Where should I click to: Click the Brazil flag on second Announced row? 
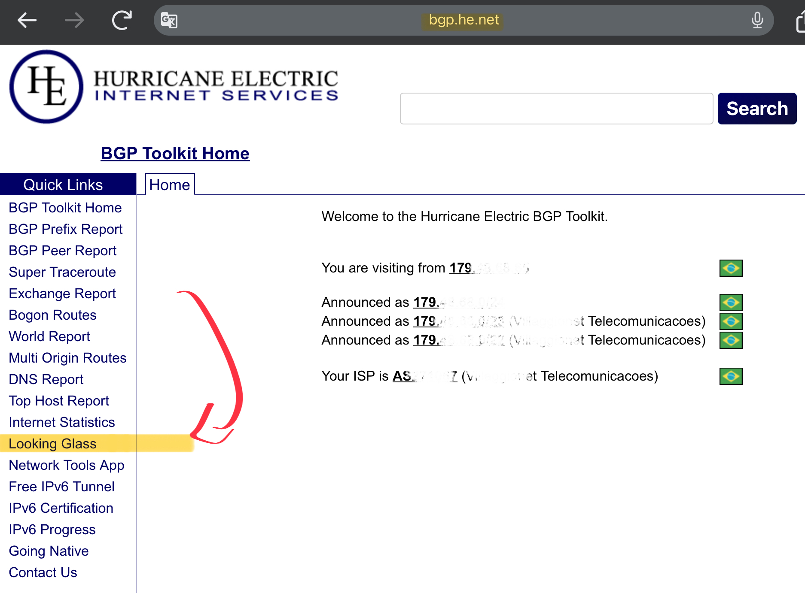click(x=731, y=321)
